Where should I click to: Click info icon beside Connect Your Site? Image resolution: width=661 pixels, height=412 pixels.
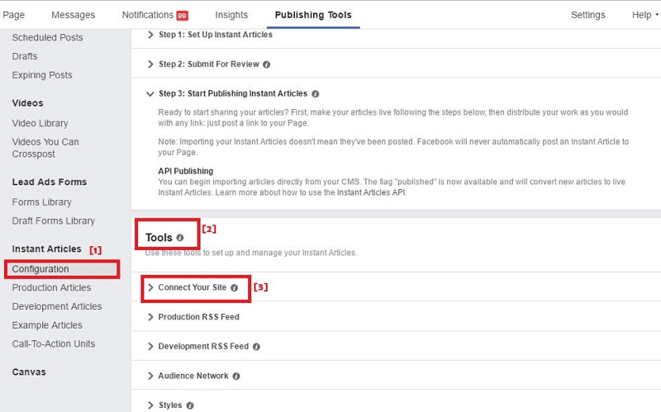[x=234, y=288]
